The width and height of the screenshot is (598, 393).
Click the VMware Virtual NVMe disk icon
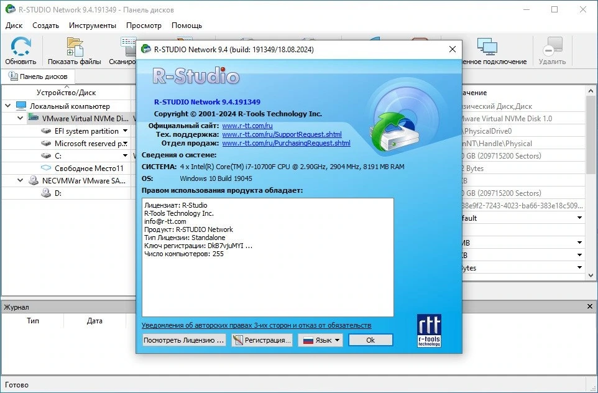coord(34,118)
